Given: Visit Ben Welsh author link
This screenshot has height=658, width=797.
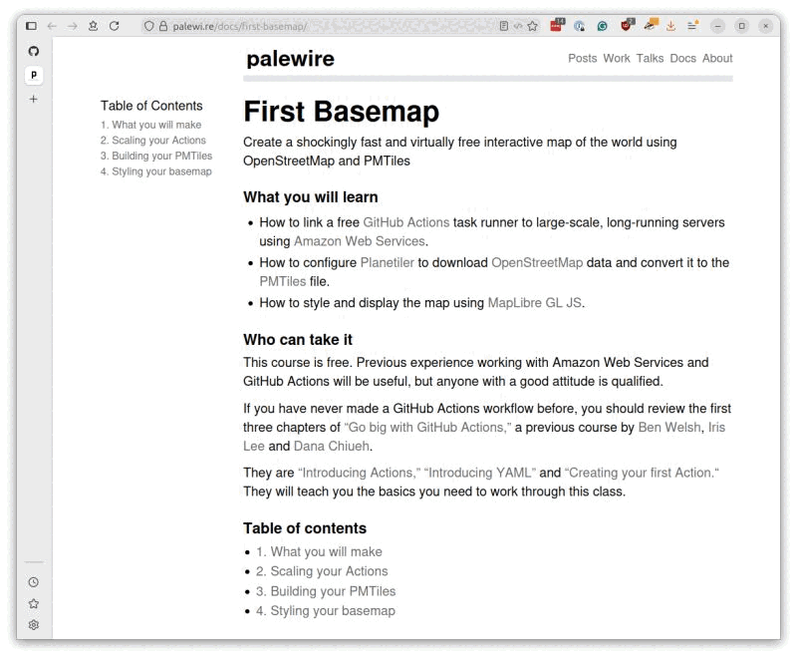Looking at the screenshot, I should 669,427.
